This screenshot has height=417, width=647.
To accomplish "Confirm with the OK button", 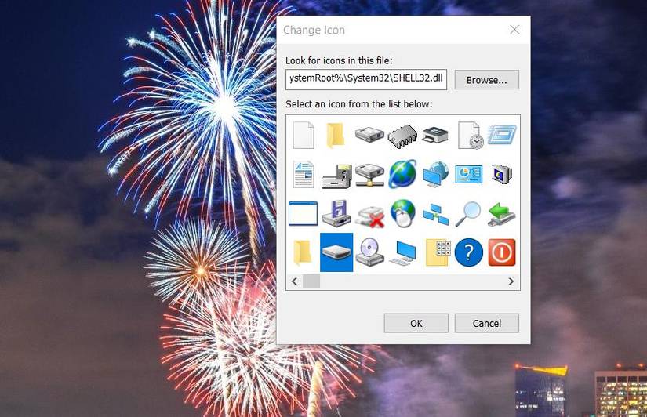I will tap(416, 323).
